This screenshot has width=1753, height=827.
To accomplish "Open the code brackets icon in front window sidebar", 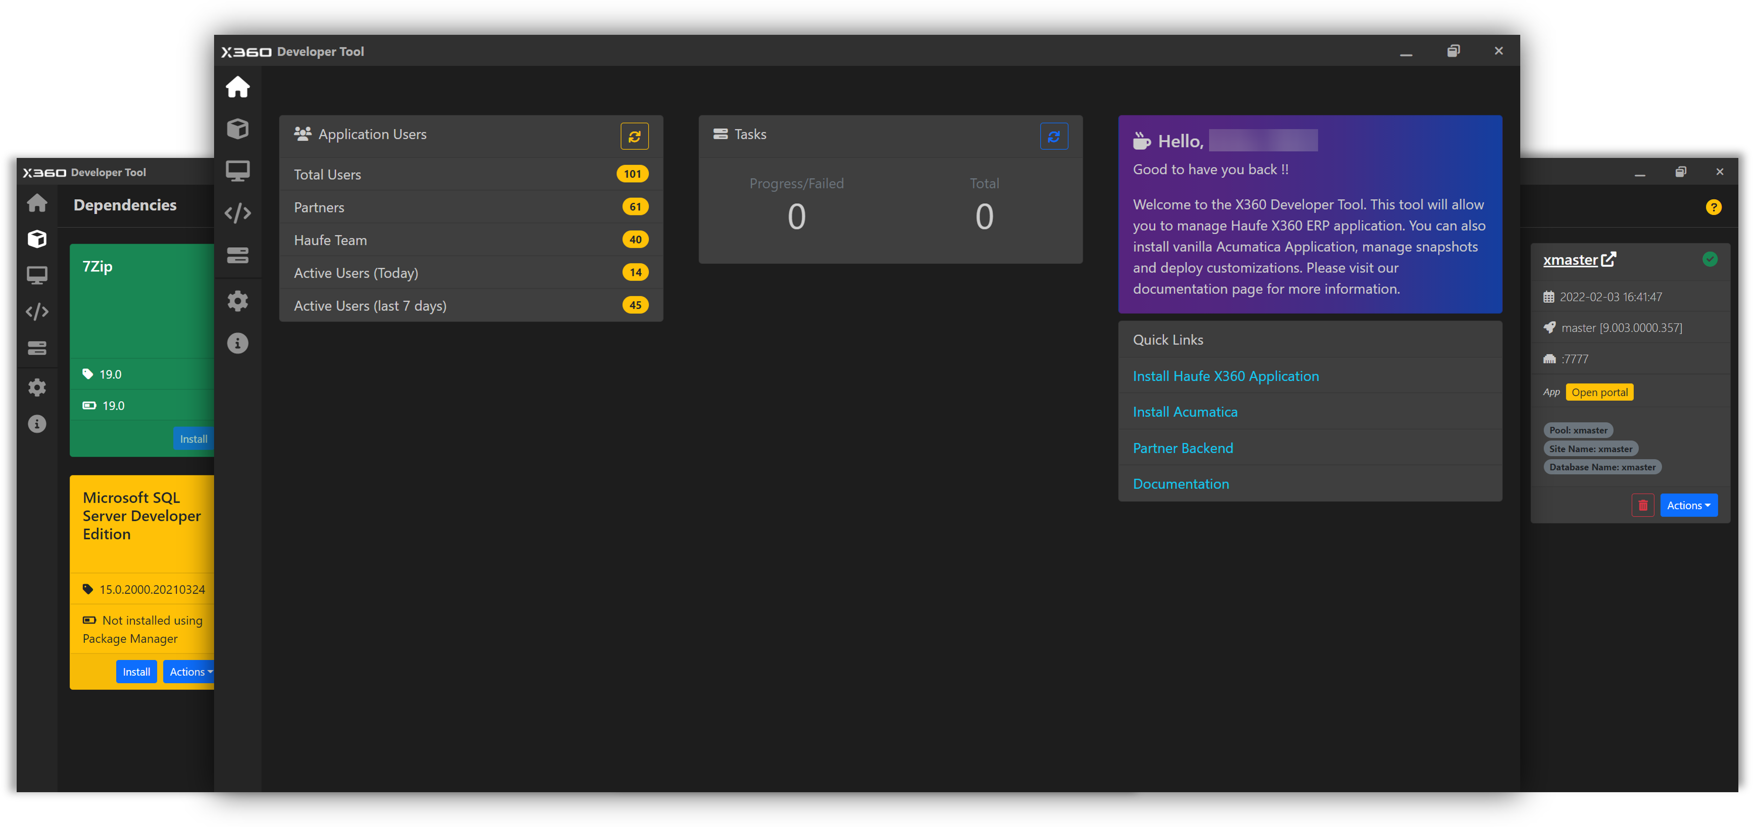I will (237, 213).
